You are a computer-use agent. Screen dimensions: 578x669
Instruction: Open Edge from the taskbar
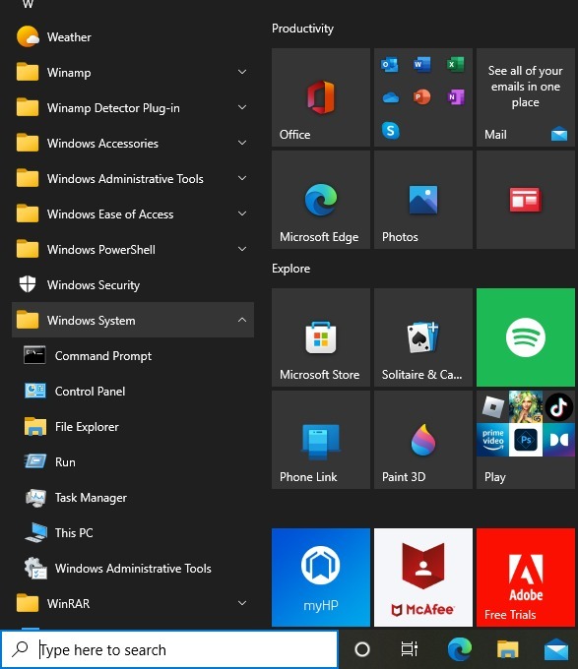(x=459, y=649)
